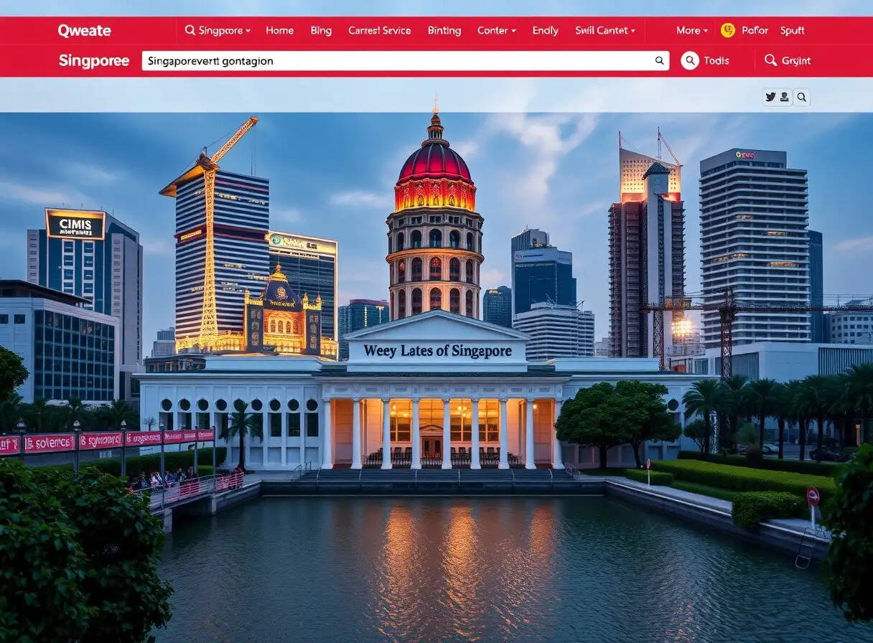873x643 pixels.
Task: Open the Conter dropdown menu
Action: click(x=497, y=30)
